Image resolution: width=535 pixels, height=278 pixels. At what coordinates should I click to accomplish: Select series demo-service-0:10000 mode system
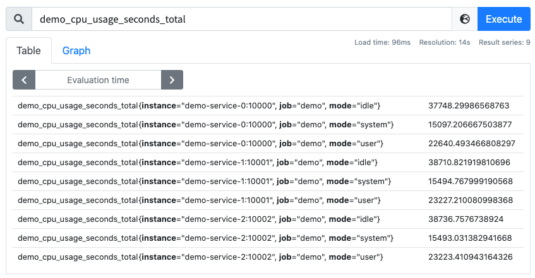pyautogui.click(x=206, y=125)
